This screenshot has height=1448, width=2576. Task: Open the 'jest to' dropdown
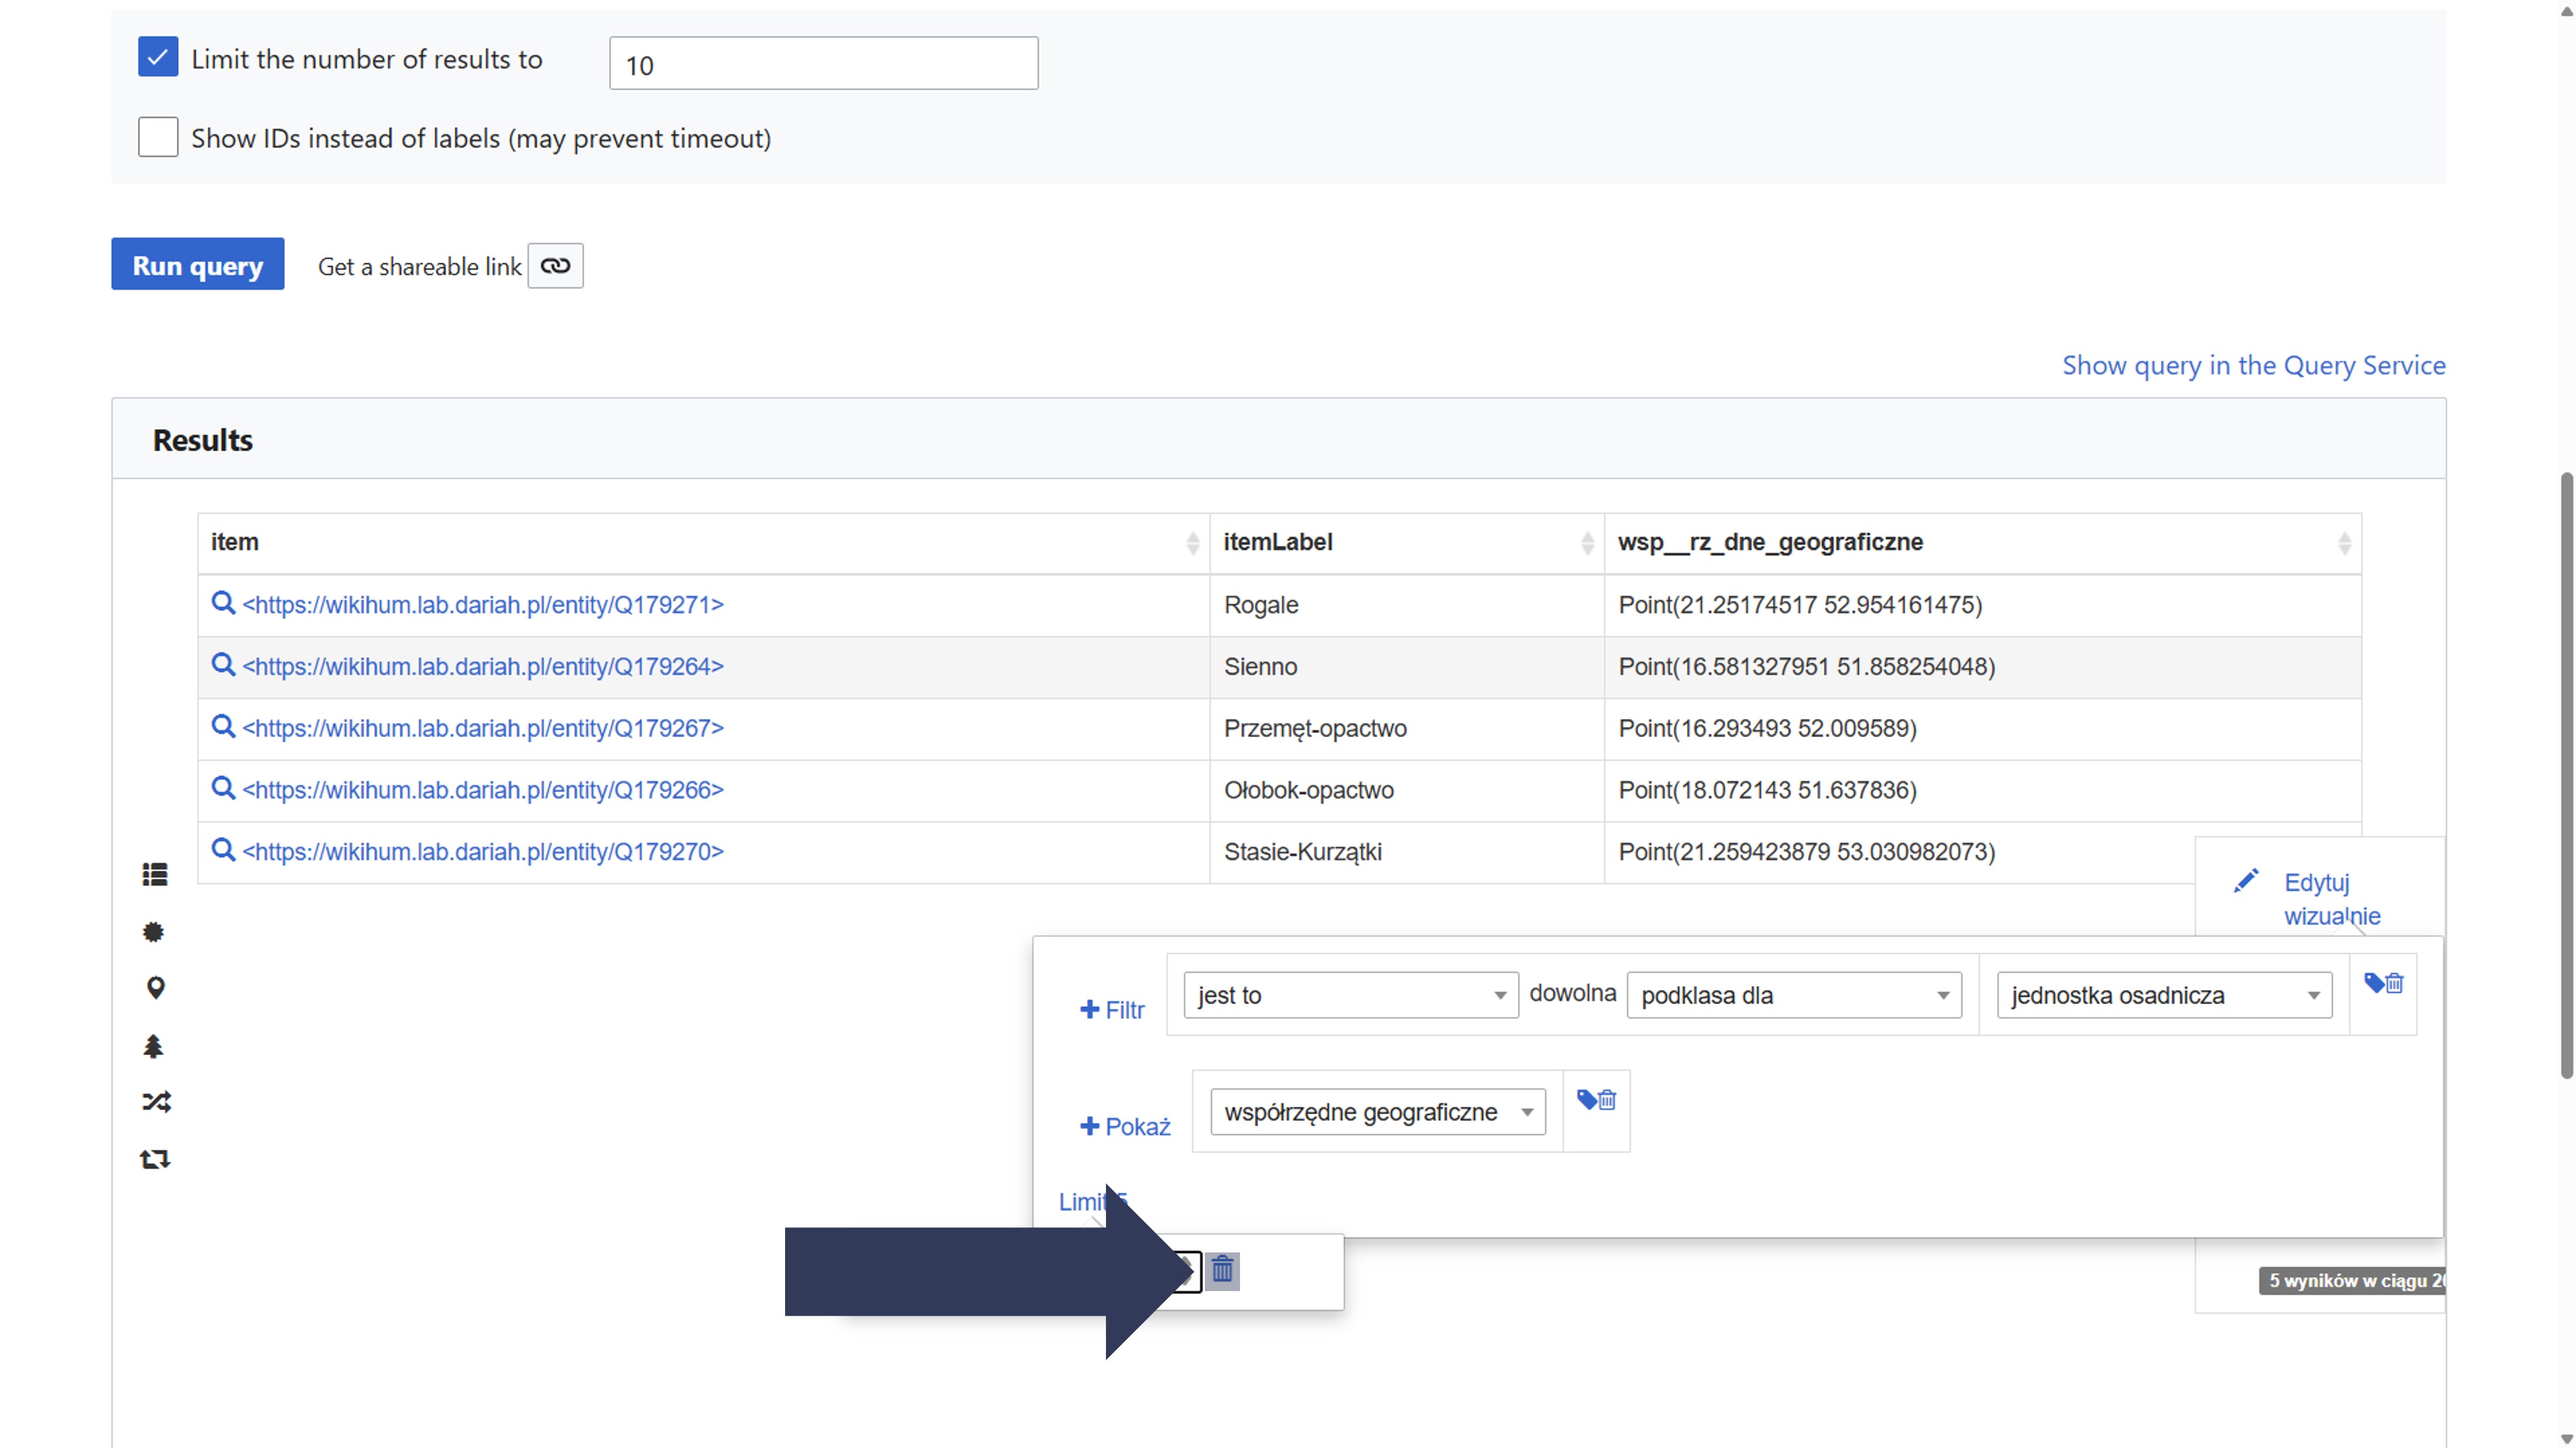(x=1350, y=995)
